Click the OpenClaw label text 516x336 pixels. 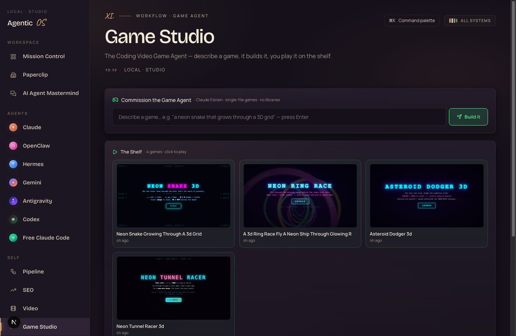click(x=36, y=146)
